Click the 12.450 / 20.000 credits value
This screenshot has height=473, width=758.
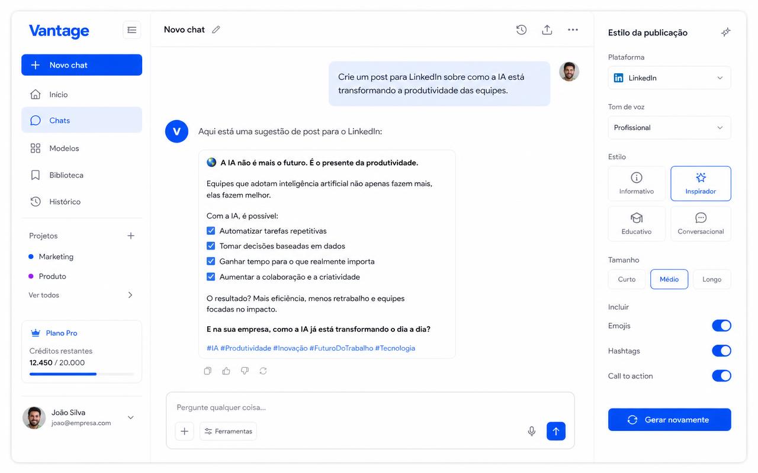57,363
